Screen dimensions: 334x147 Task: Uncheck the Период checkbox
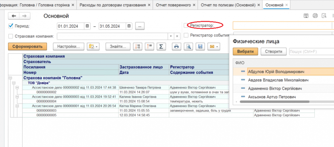11,26
